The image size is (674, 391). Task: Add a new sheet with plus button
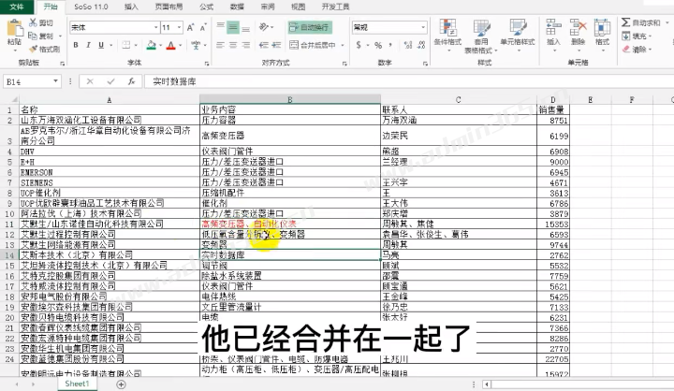(x=121, y=384)
